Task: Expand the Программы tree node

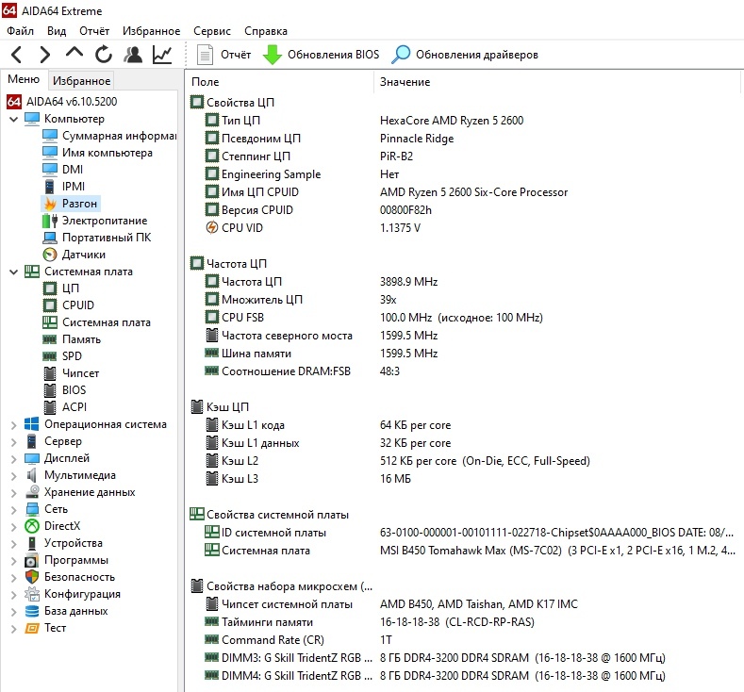Action: 14,561
